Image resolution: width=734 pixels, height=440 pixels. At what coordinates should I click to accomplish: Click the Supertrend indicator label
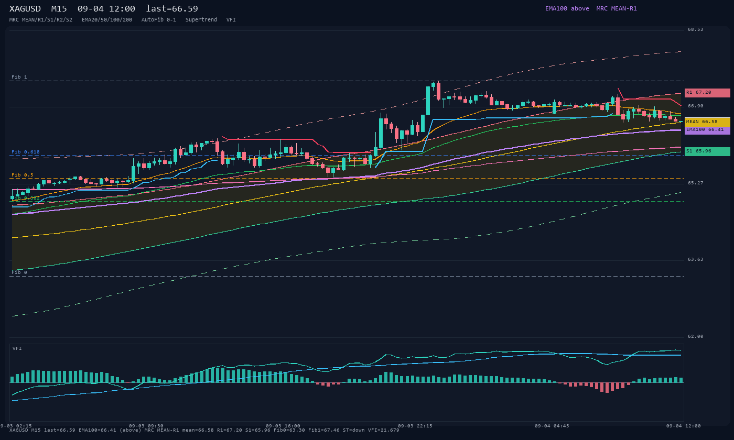coord(201,20)
